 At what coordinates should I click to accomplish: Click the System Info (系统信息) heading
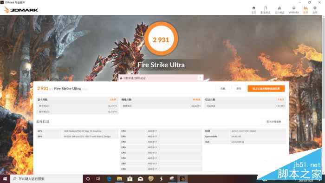[x=43, y=122]
